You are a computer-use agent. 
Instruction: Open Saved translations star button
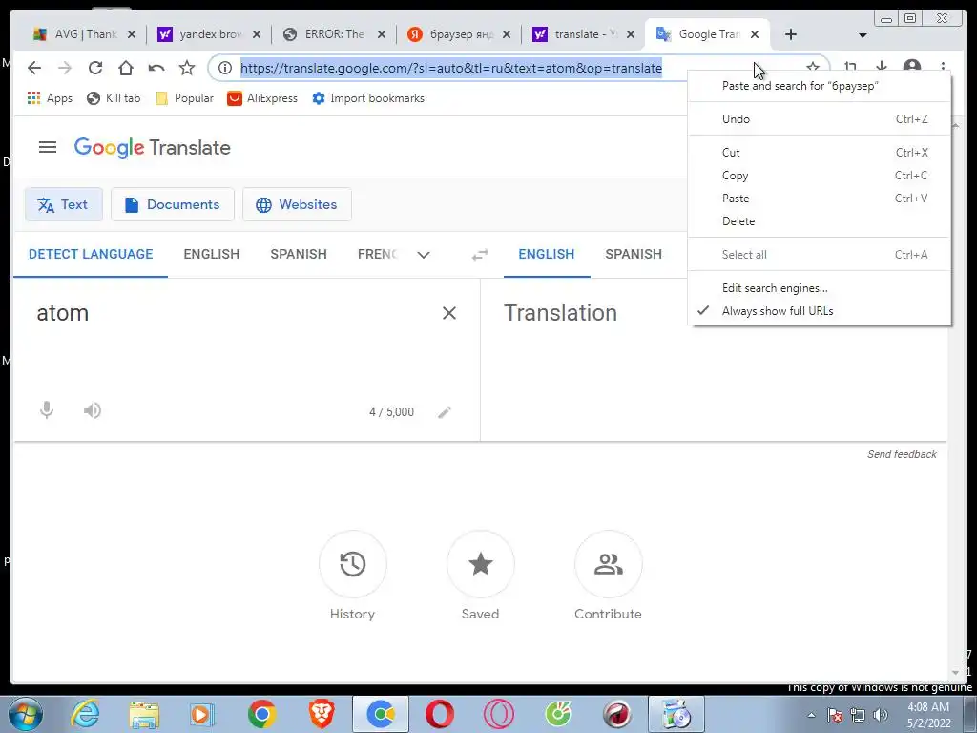pos(481,565)
